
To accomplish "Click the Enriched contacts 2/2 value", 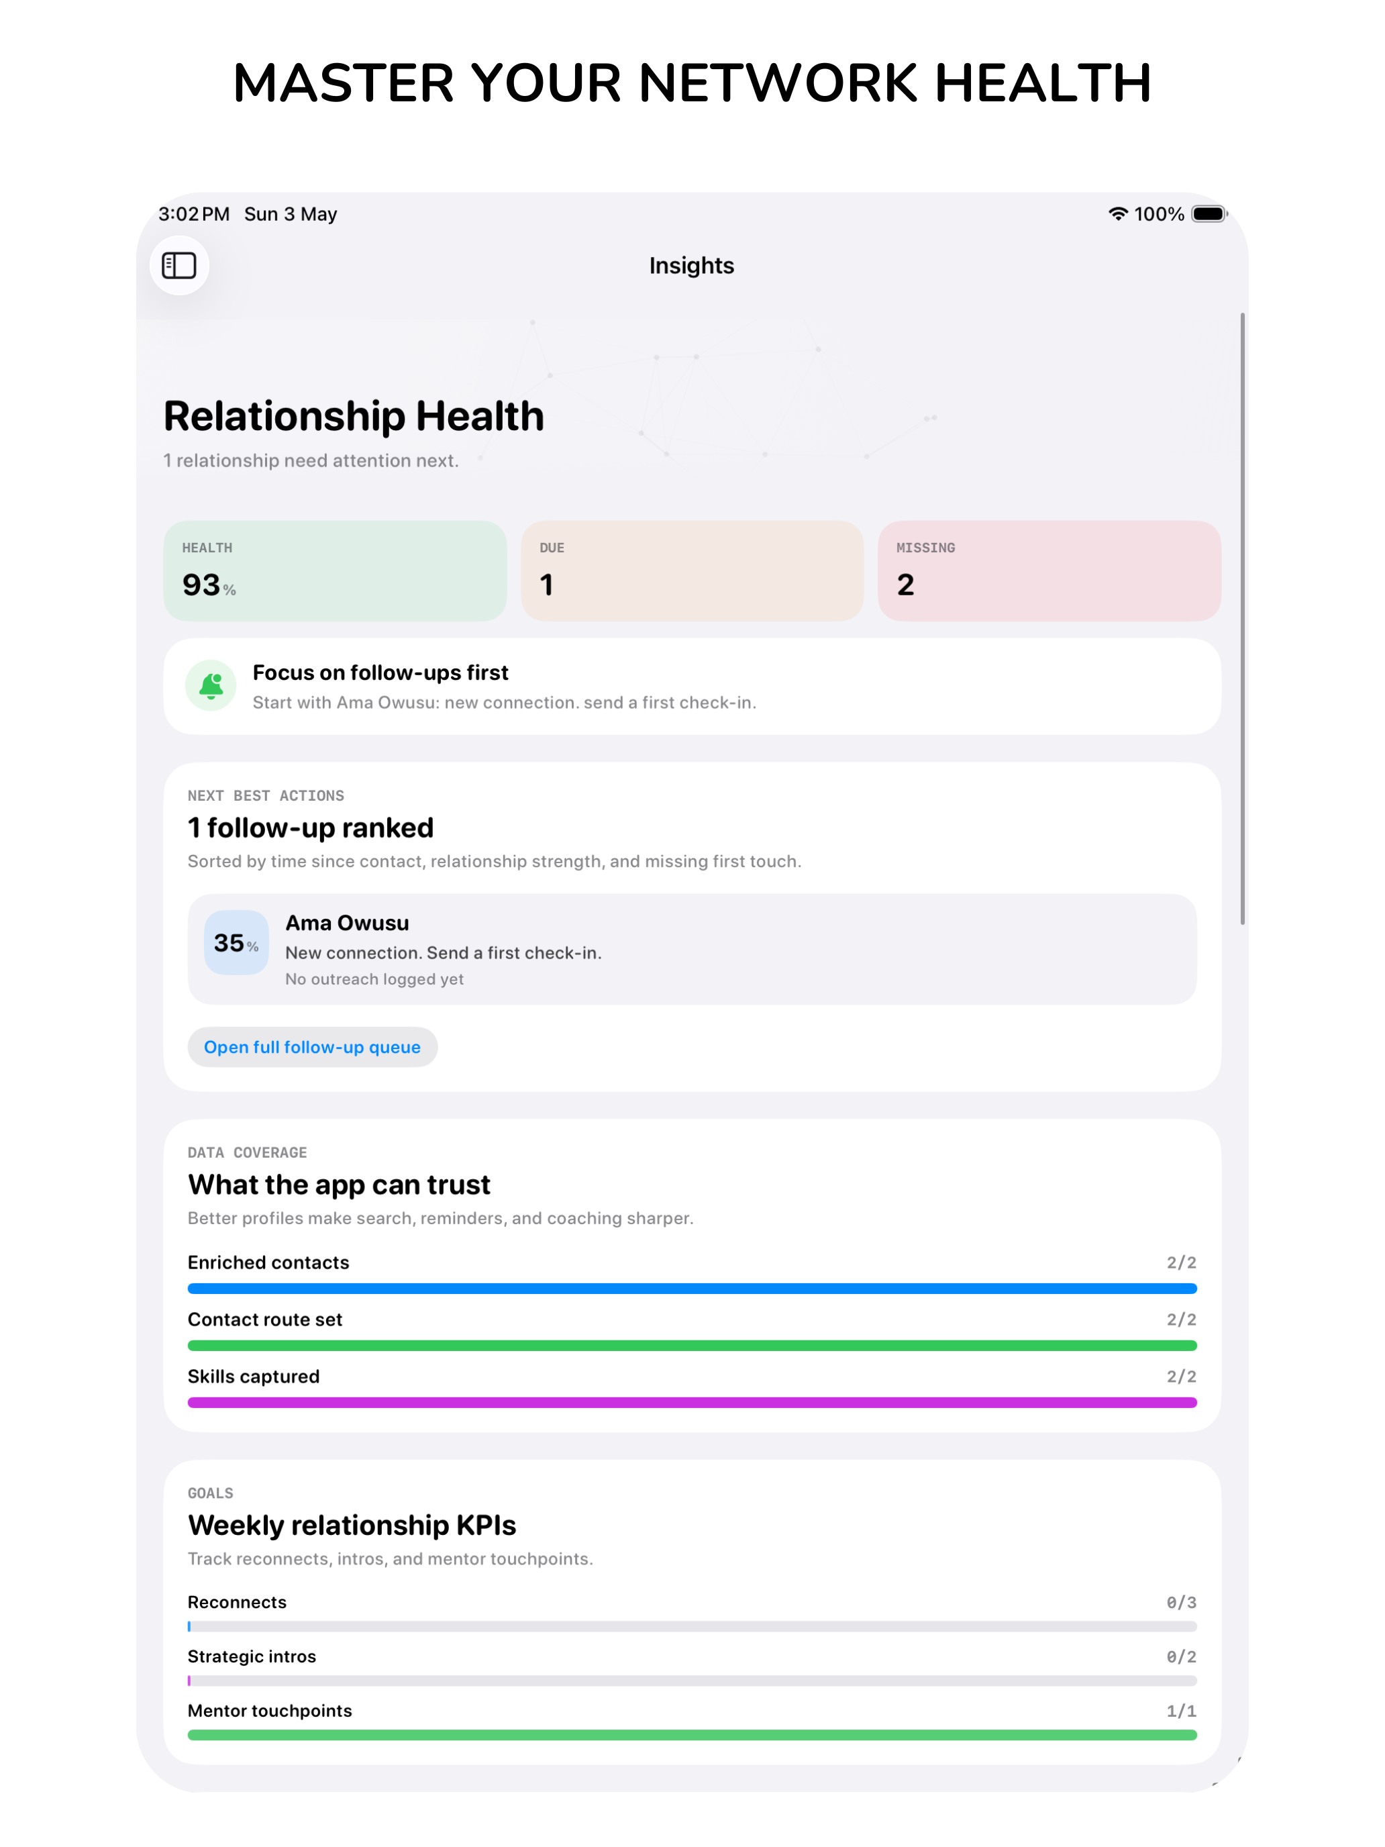I will (1181, 1262).
